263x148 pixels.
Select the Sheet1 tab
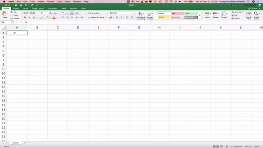[16, 143]
